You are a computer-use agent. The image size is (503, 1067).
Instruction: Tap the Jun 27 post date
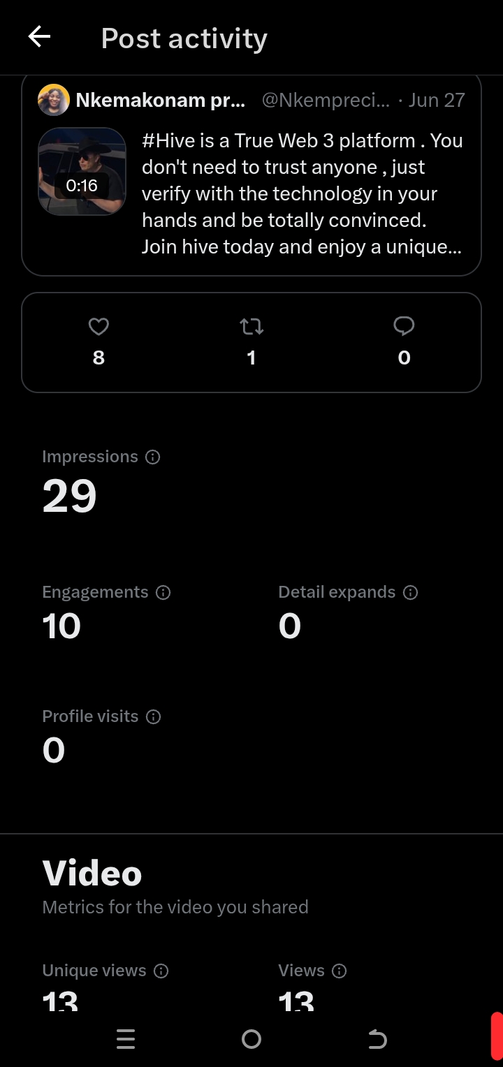(437, 100)
